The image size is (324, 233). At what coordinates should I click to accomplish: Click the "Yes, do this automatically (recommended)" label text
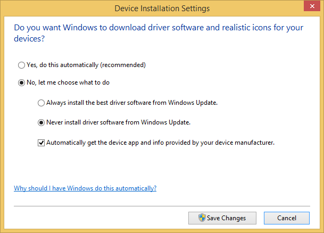[x=86, y=65]
